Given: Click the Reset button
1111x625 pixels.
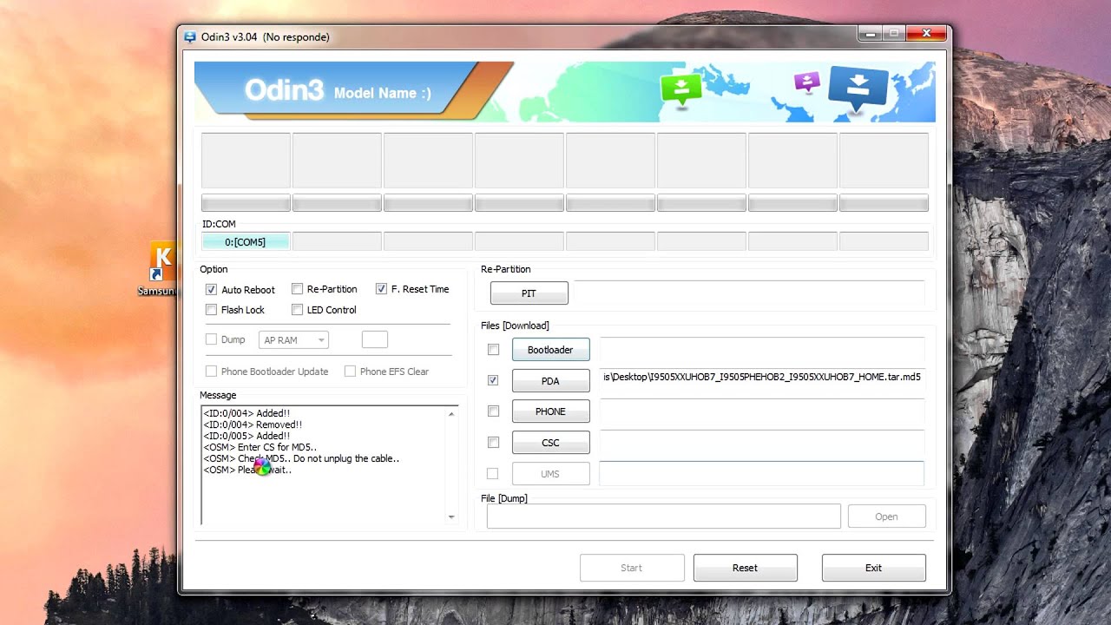Looking at the screenshot, I should point(745,568).
